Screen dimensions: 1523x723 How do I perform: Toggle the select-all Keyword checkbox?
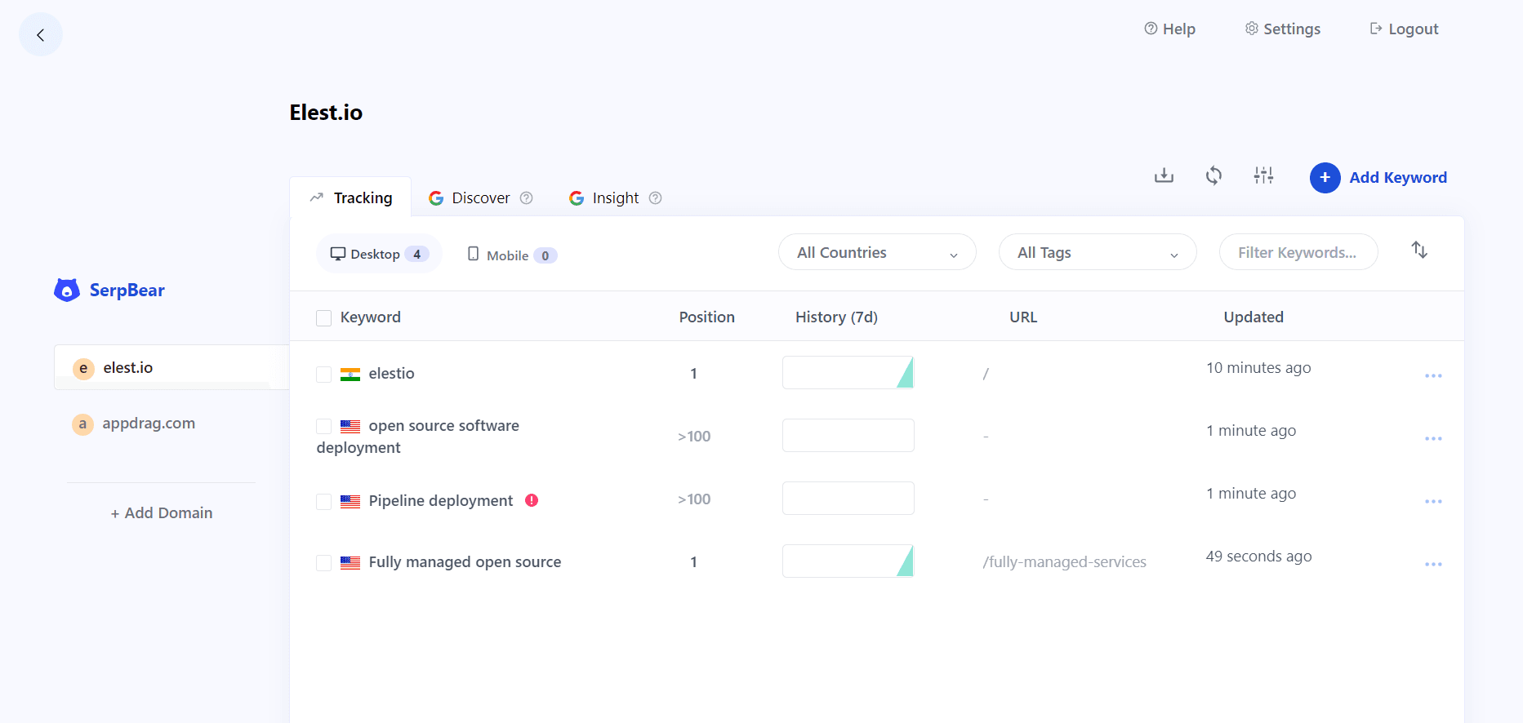(x=324, y=318)
